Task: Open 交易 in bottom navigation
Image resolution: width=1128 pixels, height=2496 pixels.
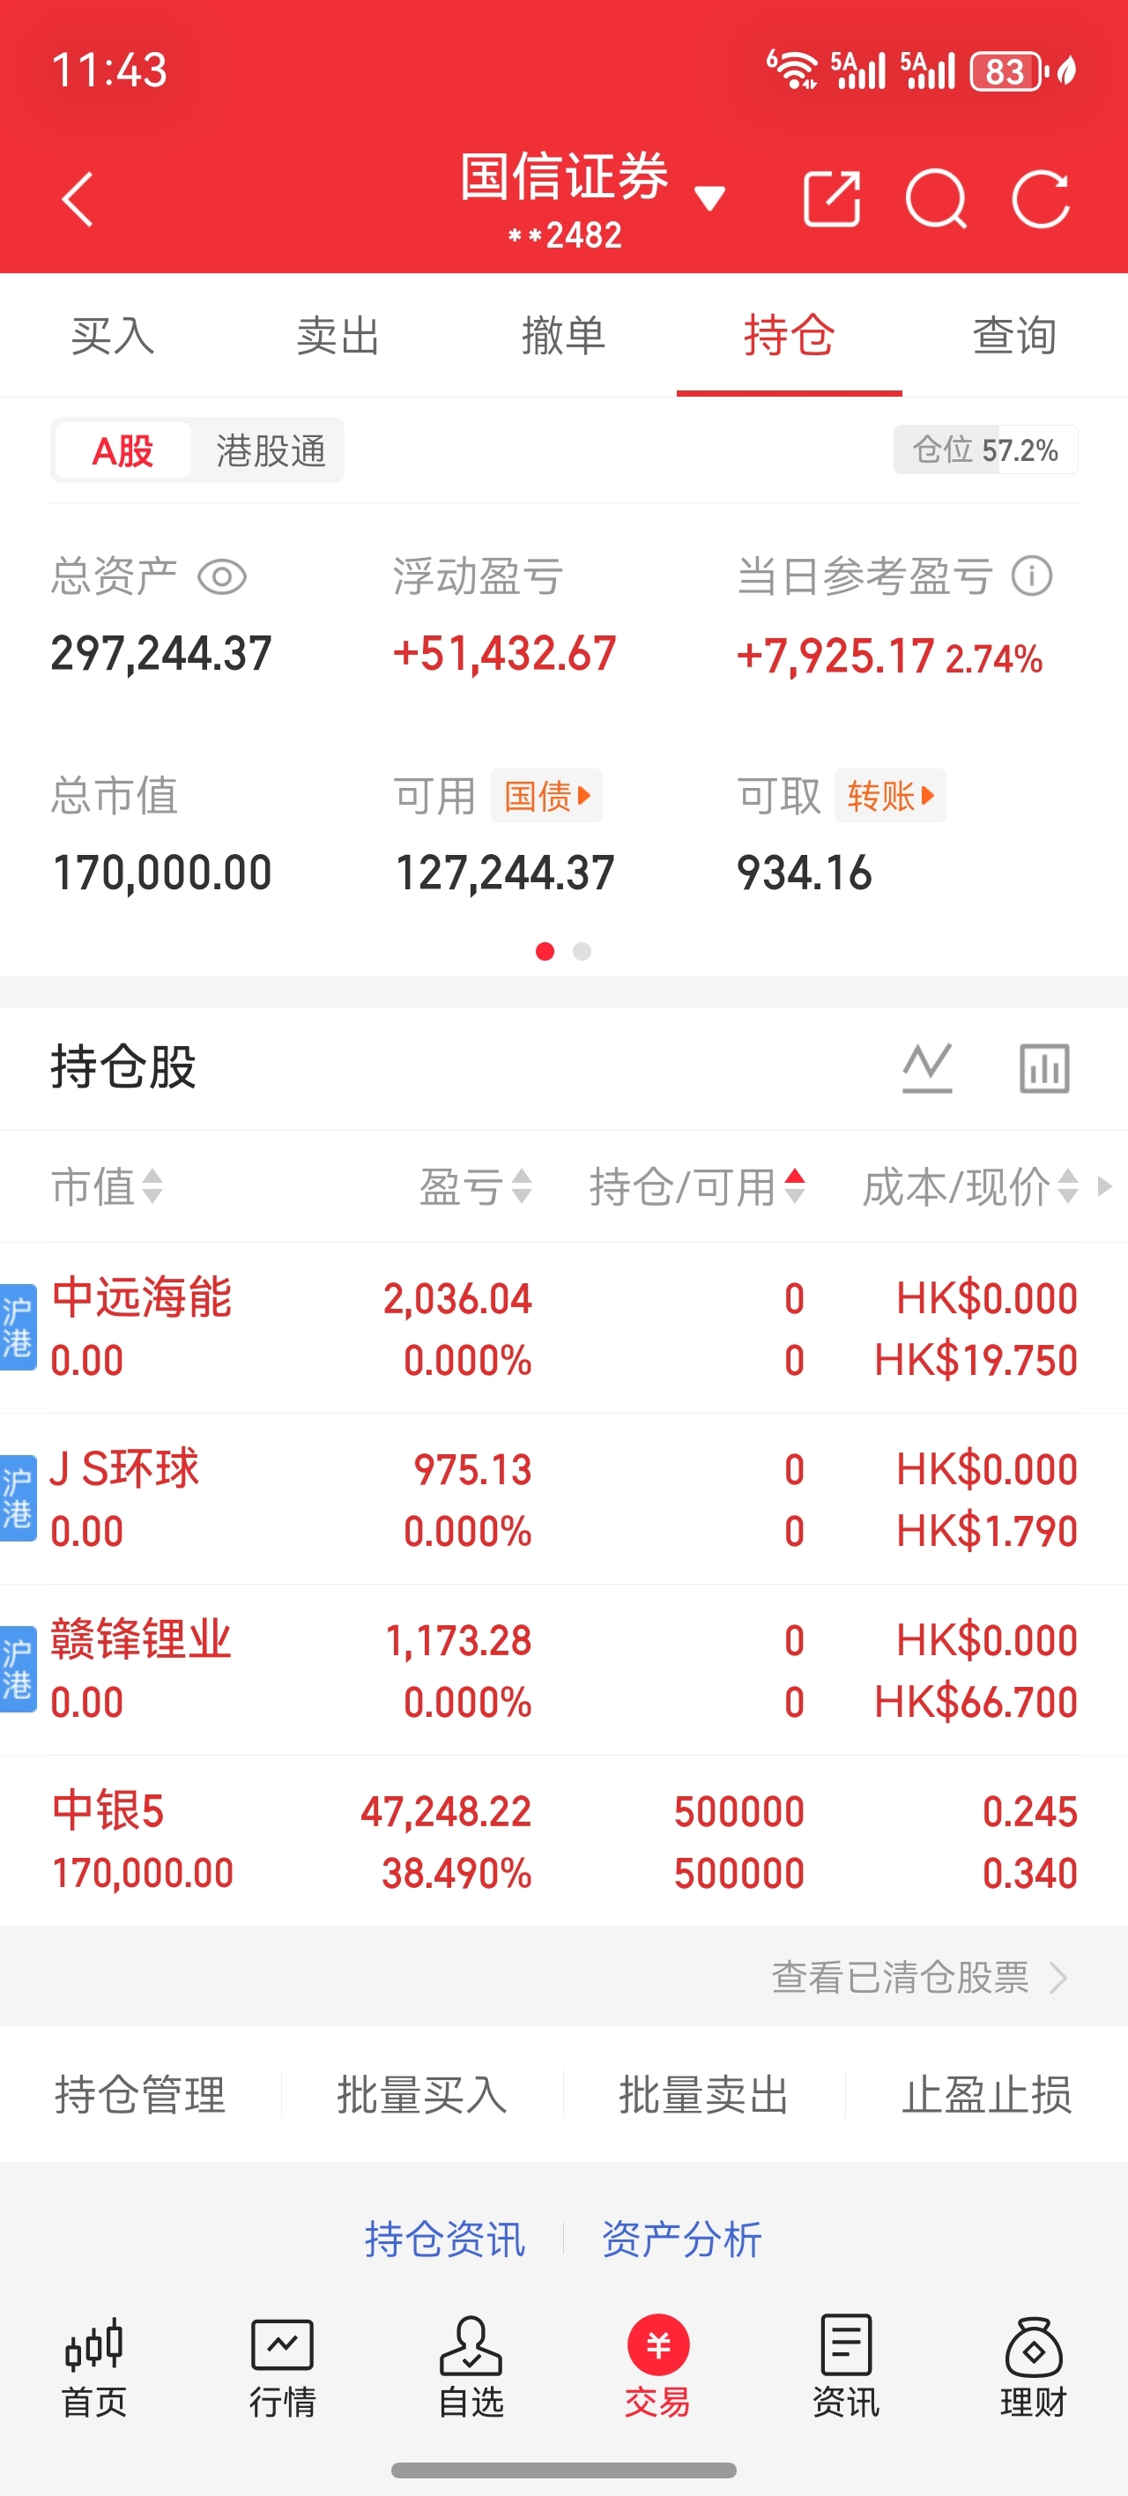Action: click(x=658, y=2367)
